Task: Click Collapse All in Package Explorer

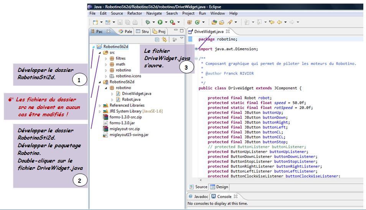Action: coord(157,39)
